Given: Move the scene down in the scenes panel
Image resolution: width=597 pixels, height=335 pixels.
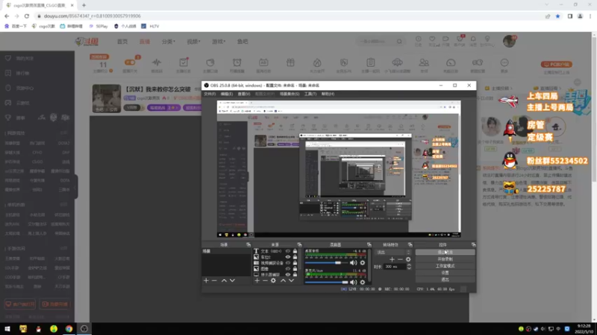Looking at the screenshot, I should click(x=232, y=281).
